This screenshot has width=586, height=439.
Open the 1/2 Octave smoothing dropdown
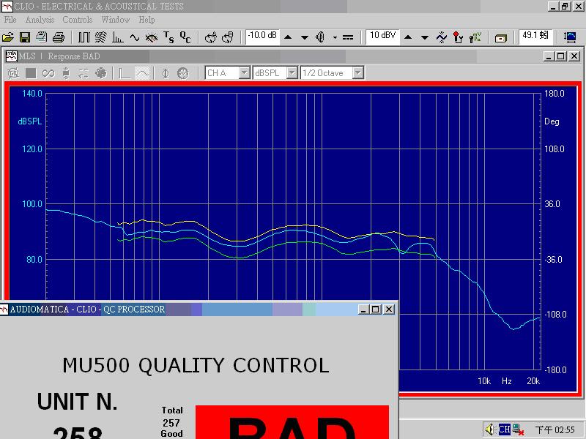pos(358,72)
